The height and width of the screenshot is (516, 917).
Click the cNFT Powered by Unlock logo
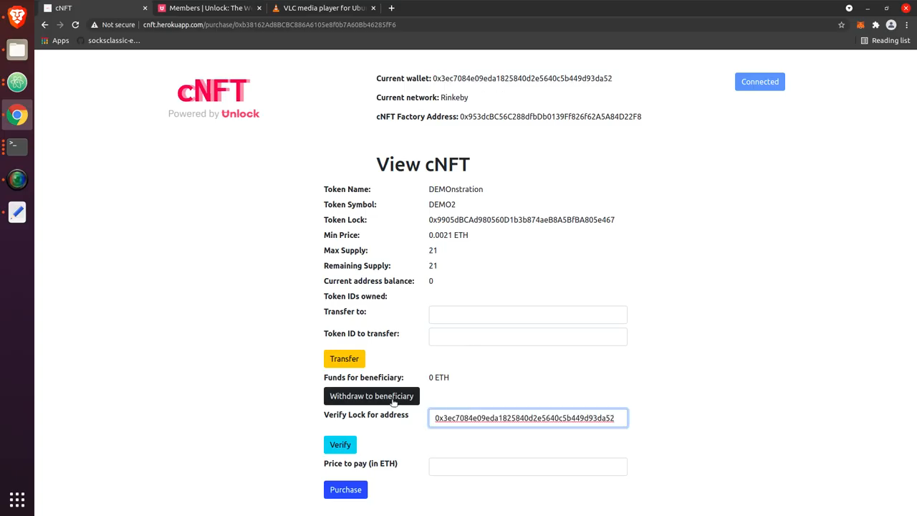[x=213, y=99]
